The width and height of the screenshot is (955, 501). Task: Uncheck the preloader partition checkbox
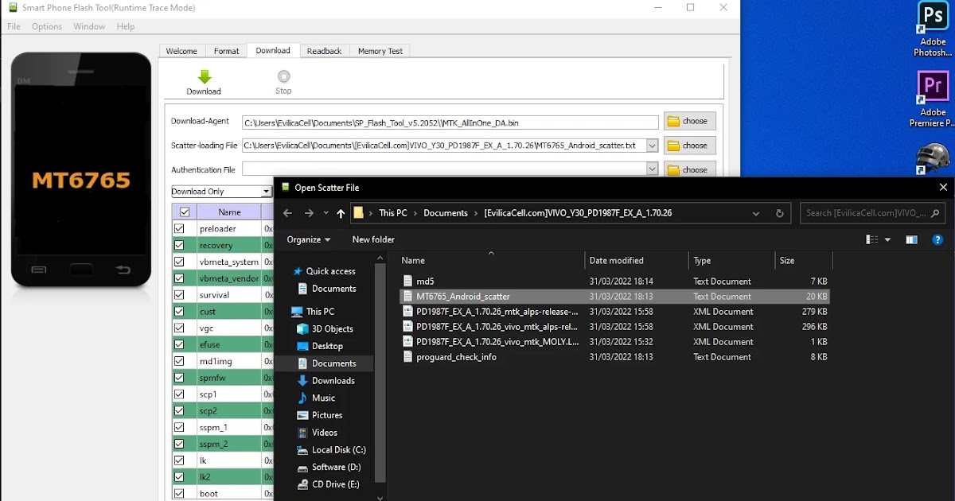[x=179, y=229]
